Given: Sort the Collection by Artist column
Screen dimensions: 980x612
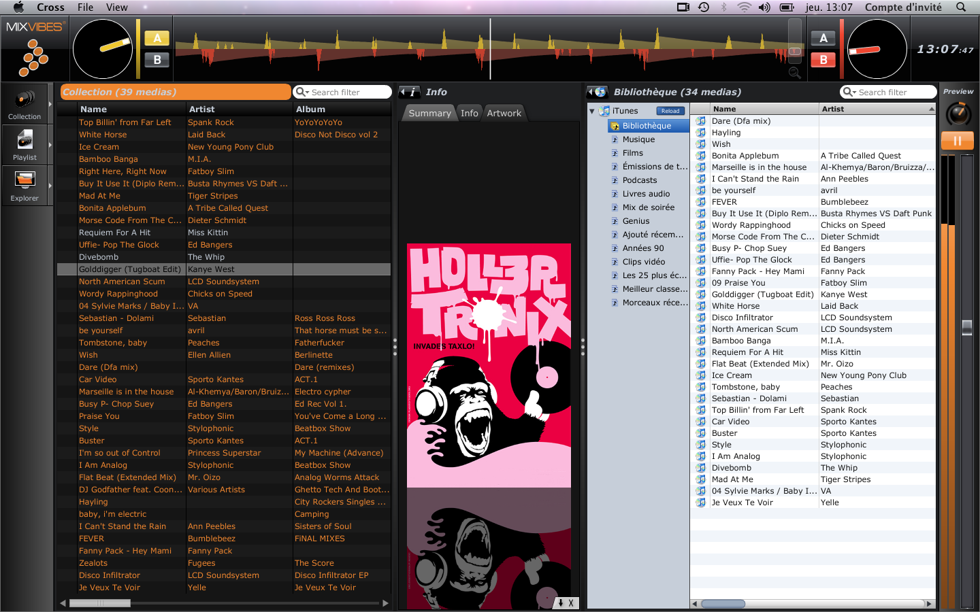Looking at the screenshot, I should (240, 109).
